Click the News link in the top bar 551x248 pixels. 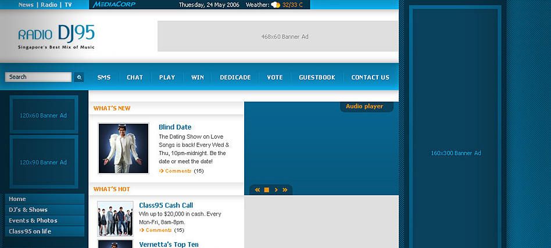(26, 5)
